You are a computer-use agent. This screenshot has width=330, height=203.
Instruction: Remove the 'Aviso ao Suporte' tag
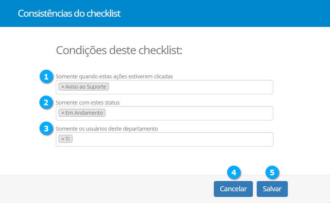click(x=63, y=87)
